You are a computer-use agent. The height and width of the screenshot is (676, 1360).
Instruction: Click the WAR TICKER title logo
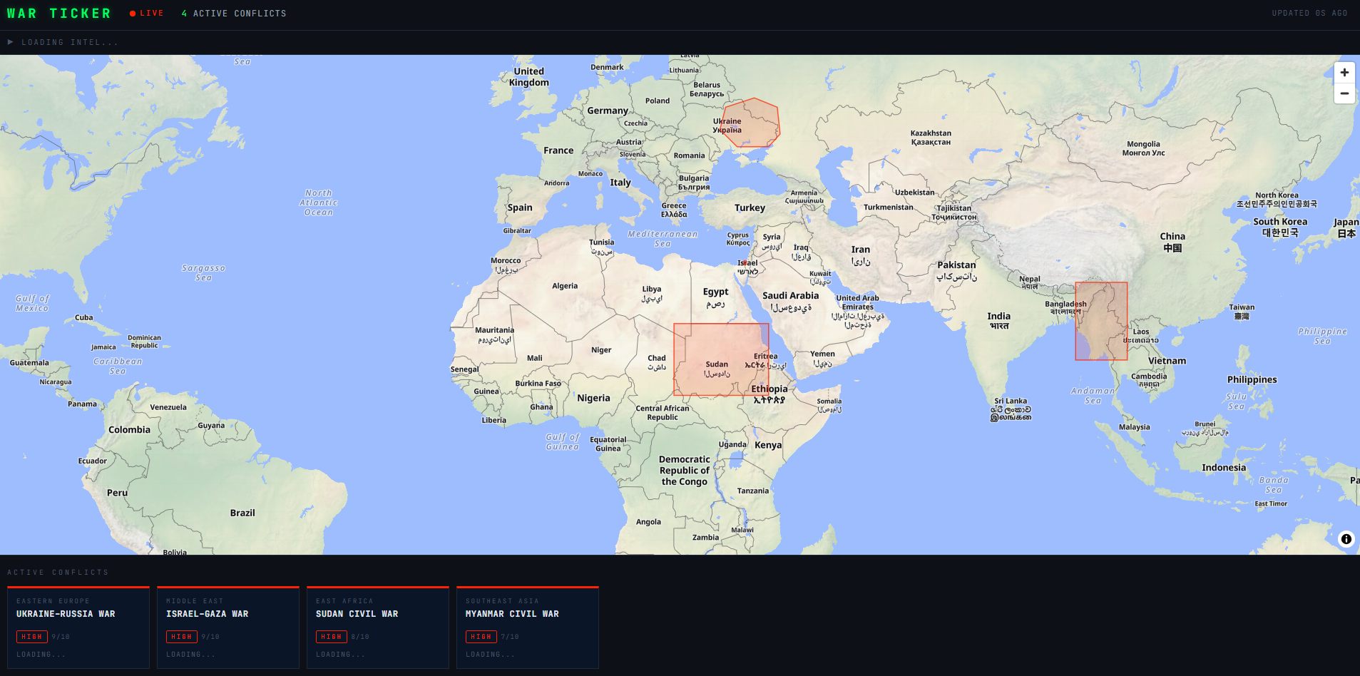[59, 14]
